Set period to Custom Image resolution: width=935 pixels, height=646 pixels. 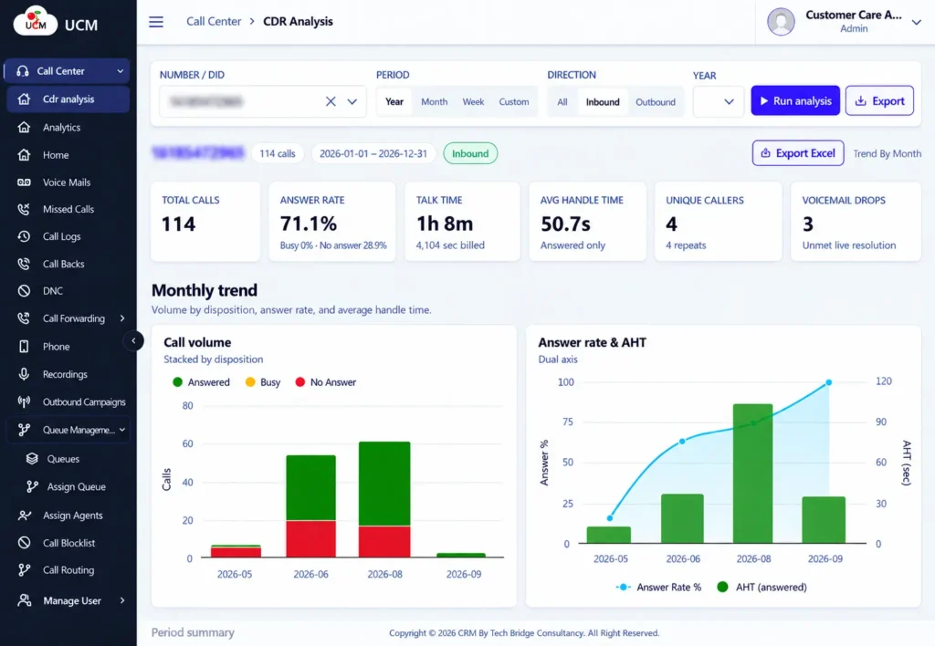click(x=514, y=102)
